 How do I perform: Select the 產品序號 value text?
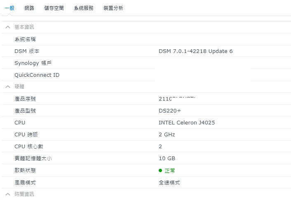pos(183,99)
